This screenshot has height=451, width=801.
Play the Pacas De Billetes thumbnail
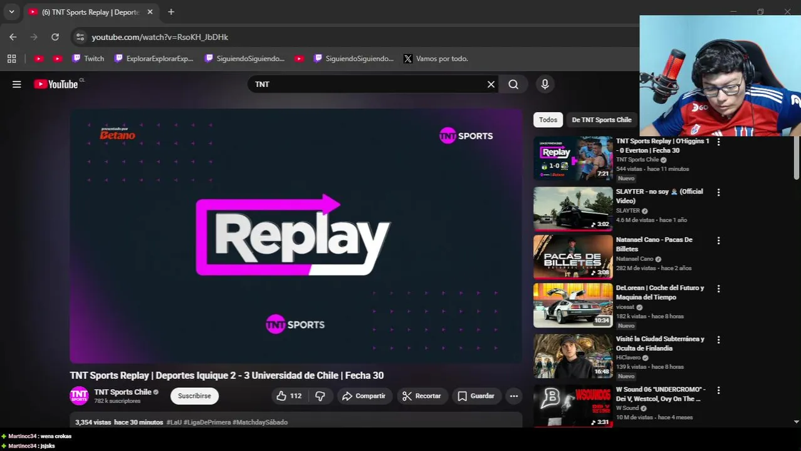573,257
